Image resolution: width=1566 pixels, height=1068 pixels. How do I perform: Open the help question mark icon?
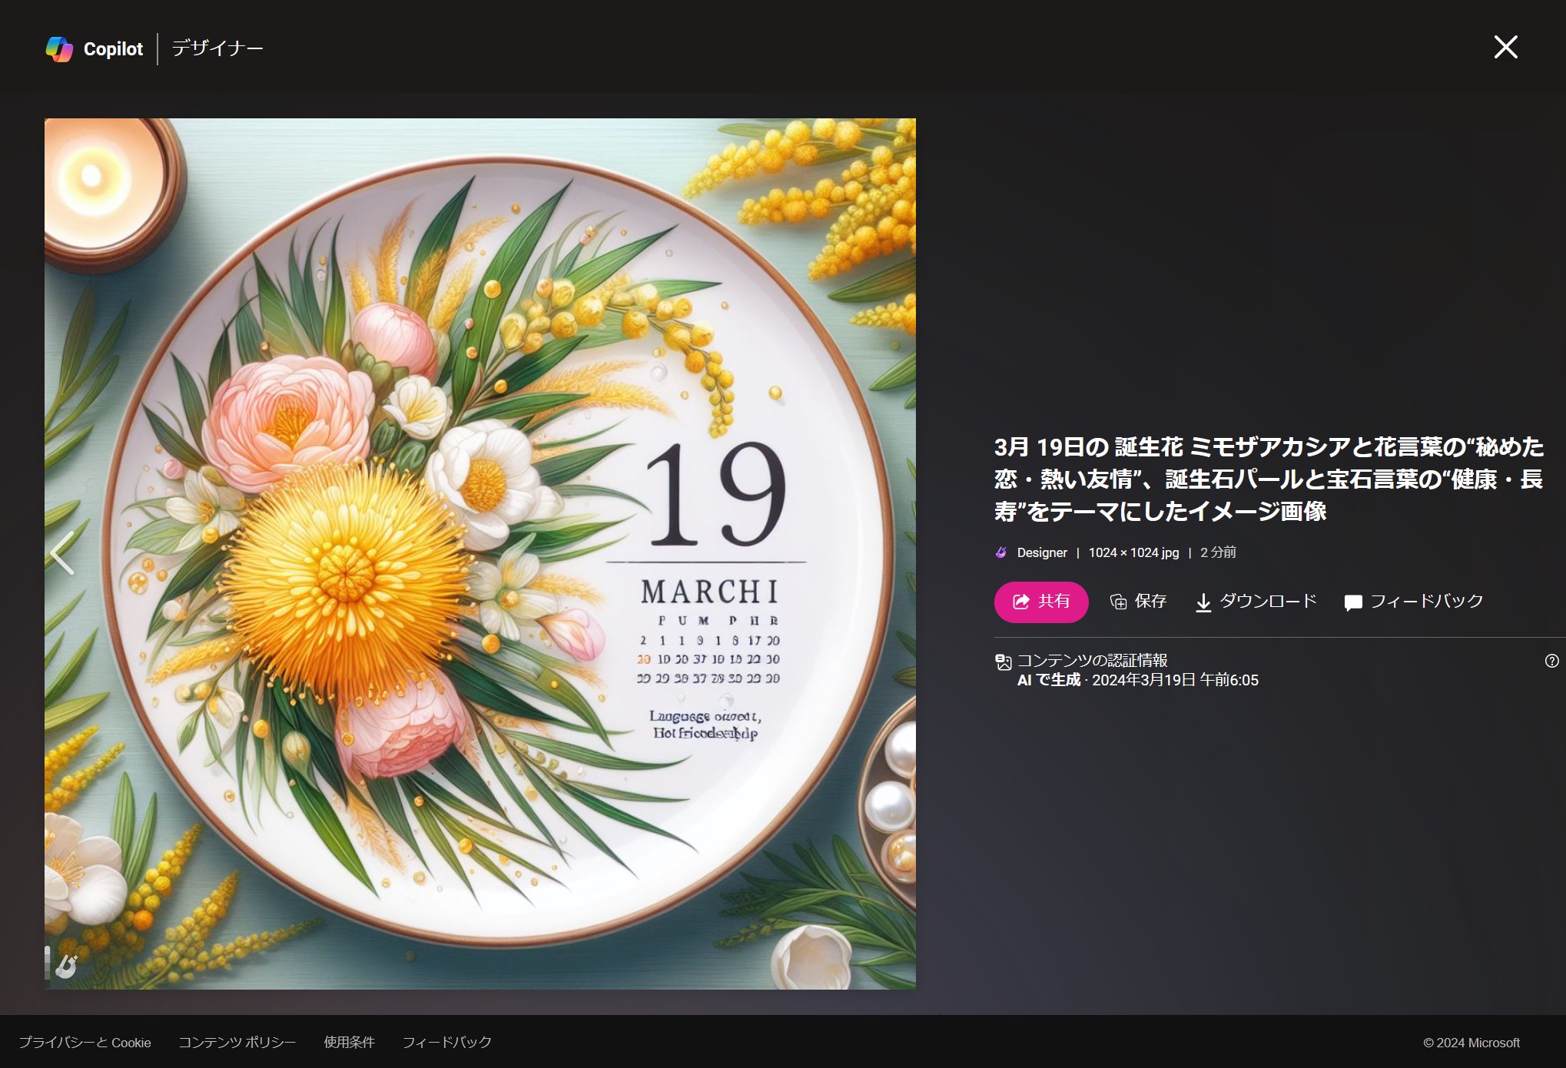1551,661
